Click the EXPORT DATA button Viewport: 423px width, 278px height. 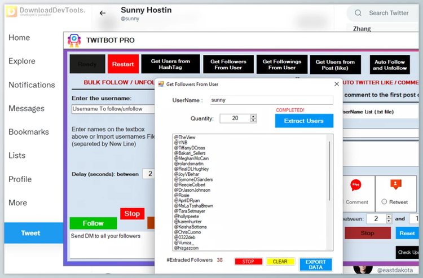(316, 264)
